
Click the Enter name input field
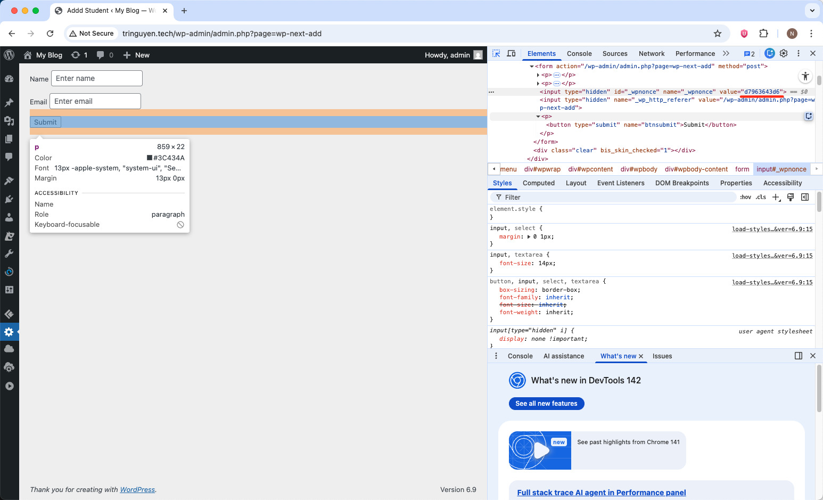[96, 78]
